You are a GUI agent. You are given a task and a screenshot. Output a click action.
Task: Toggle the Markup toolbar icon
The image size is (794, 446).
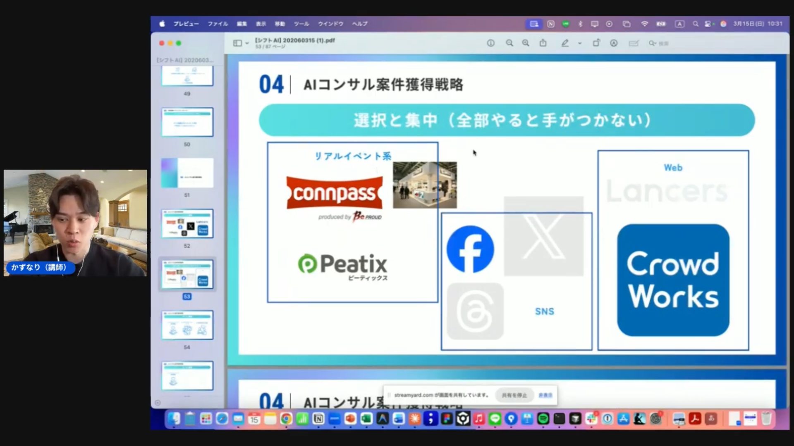click(x=614, y=43)
